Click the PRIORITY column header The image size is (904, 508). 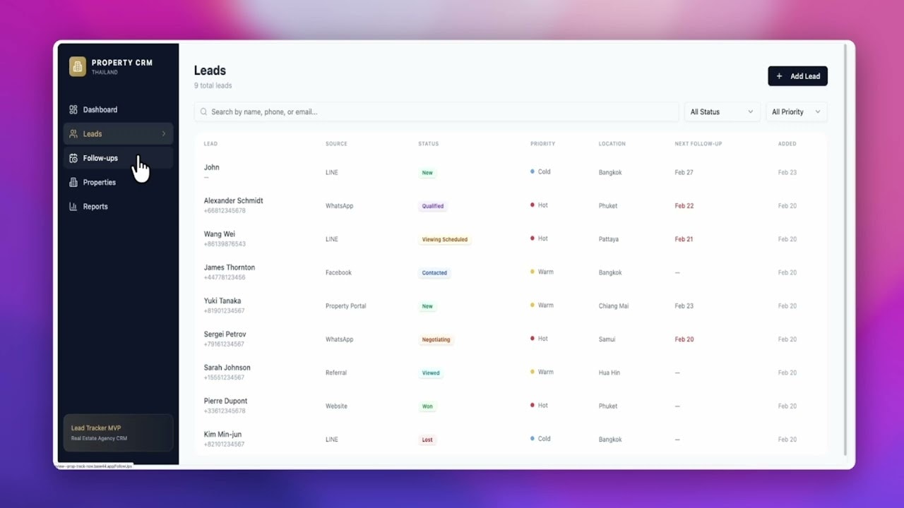[x=542, y=144]
